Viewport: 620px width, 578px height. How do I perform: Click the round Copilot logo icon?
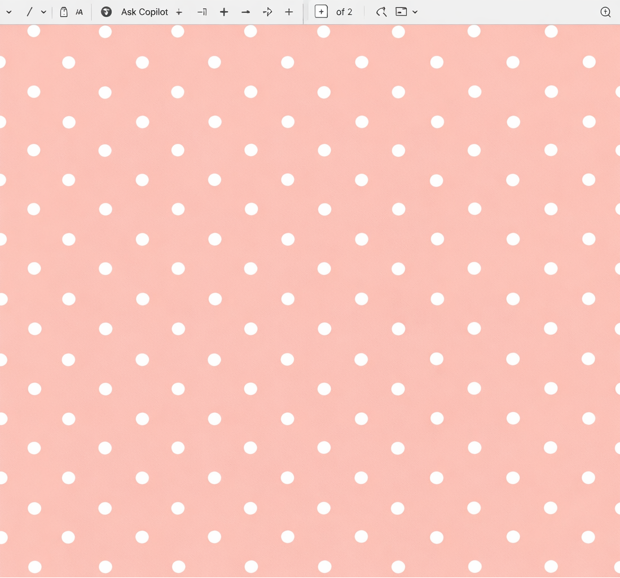106,12
